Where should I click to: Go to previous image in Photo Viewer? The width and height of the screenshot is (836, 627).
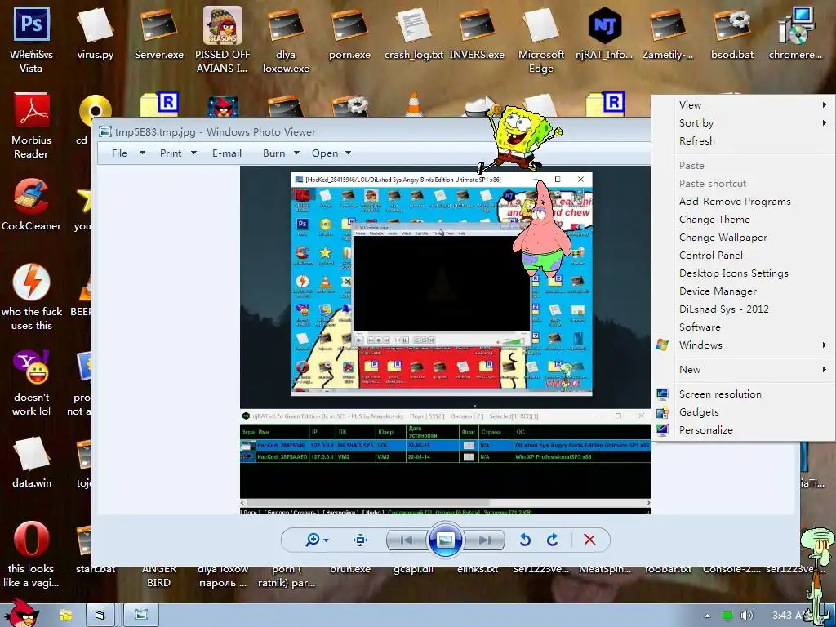(407, 540)
